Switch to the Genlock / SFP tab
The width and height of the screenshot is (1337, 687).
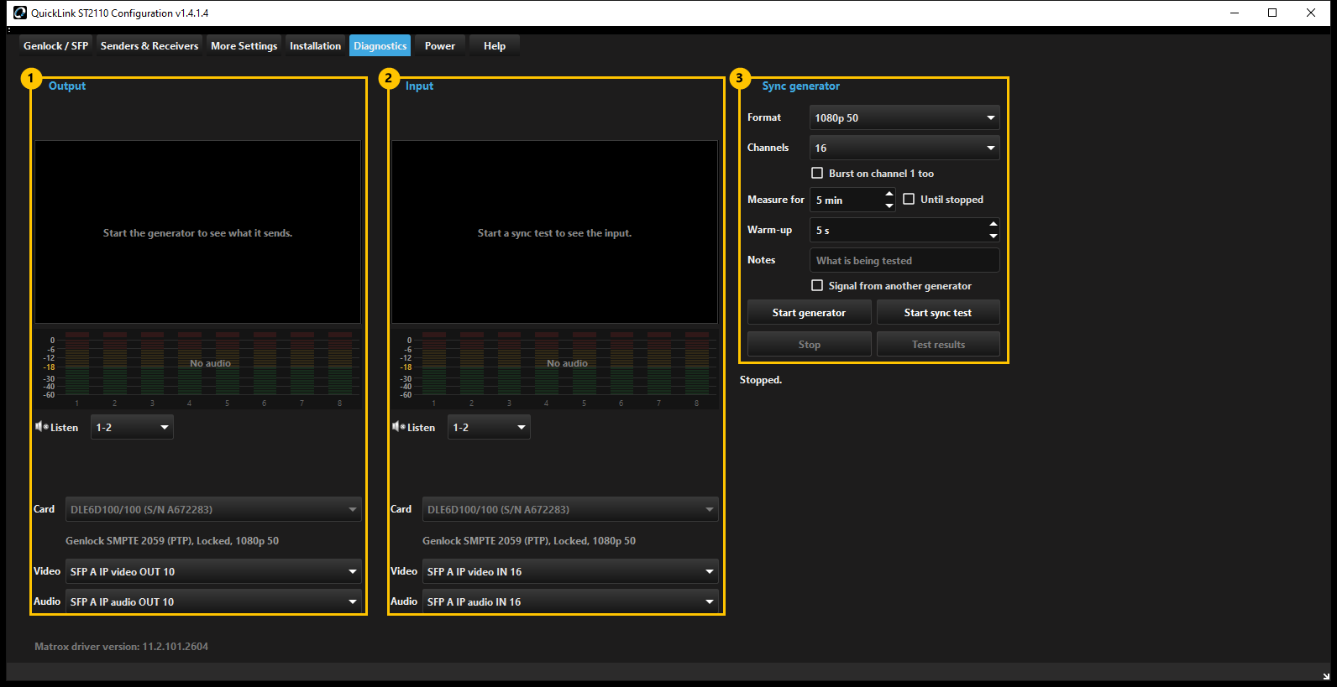[56, 46]
